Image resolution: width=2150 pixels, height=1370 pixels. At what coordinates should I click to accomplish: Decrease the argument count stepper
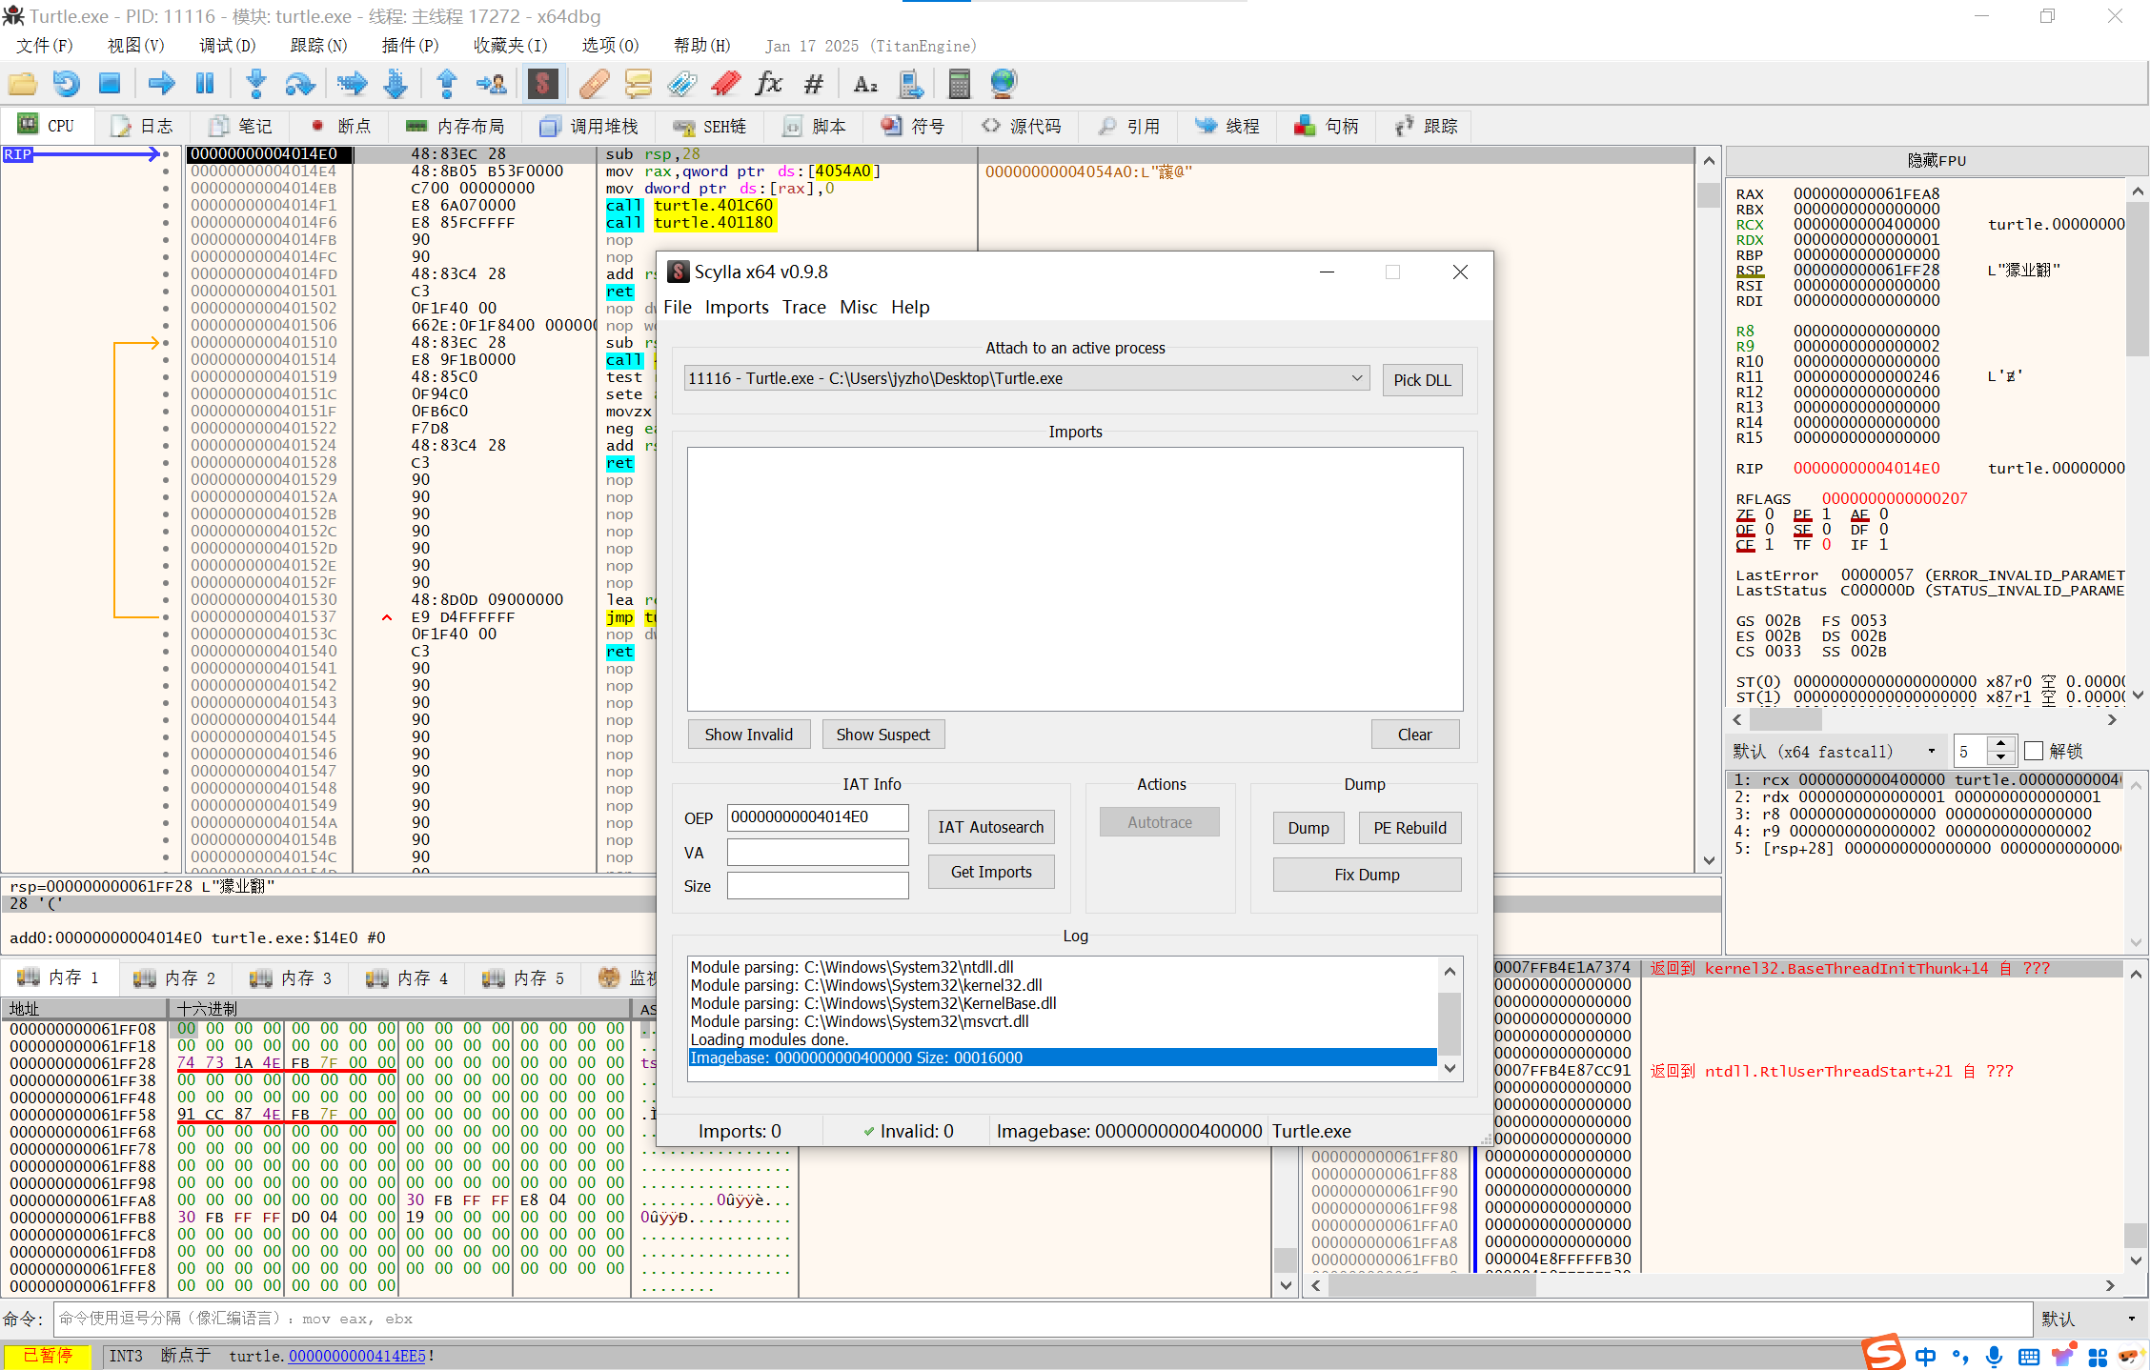[x=2000, y=758]
